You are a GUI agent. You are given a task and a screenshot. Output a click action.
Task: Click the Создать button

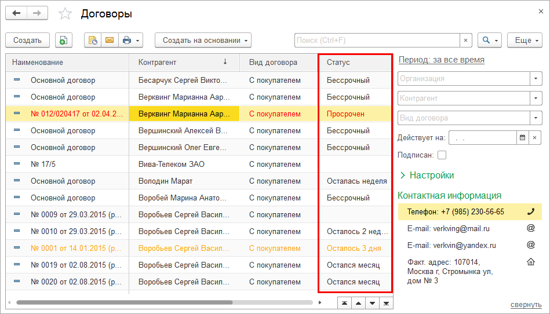[x=27, y=41]
